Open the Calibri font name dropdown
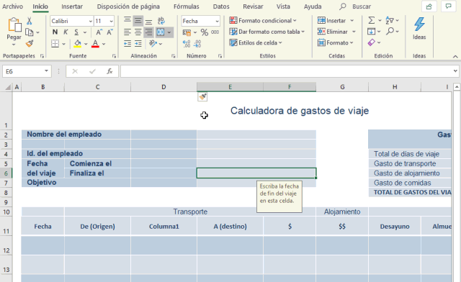This screenshot has height=282, width=461. click(x=91, y=21)
